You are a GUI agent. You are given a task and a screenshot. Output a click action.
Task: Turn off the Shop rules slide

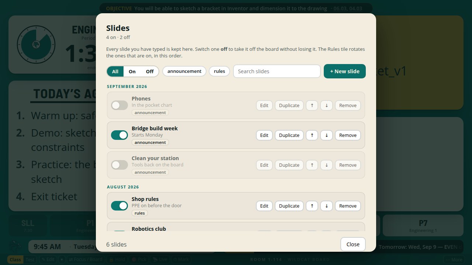pos(119,206)
